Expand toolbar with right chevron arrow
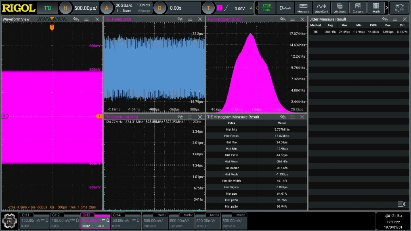 coord(387,8)
